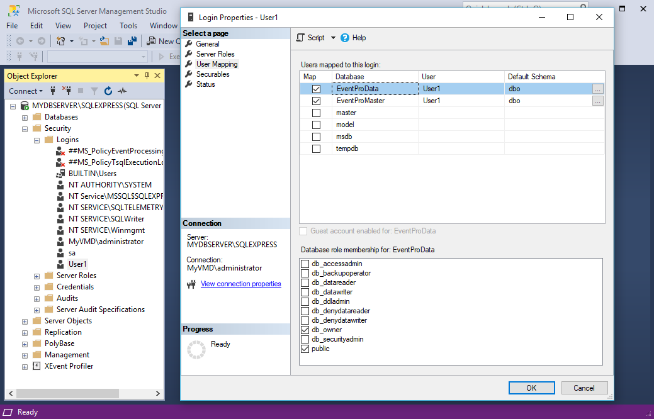Expand the Credentials node

(x=37, y=288)
